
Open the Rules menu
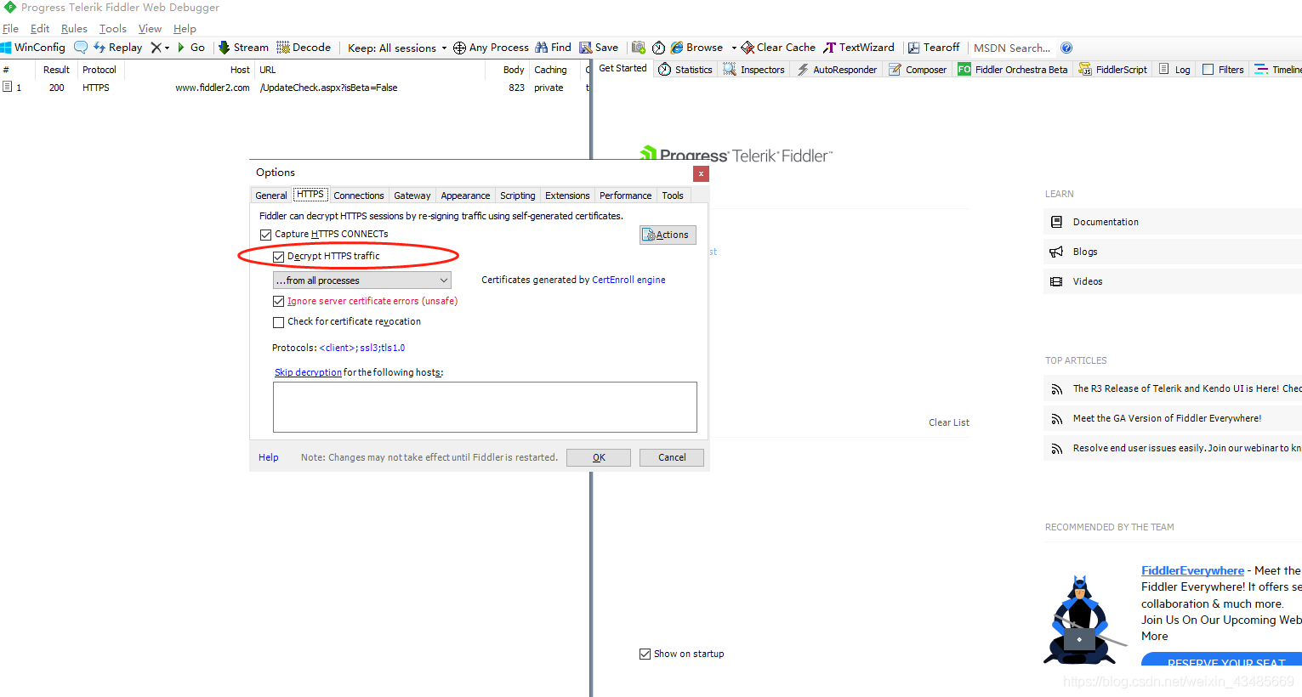(74, 29)
